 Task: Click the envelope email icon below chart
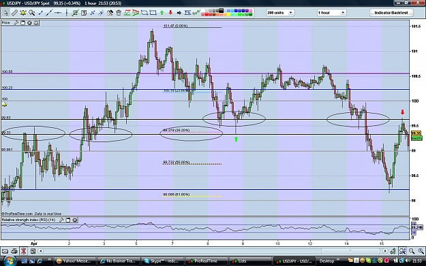click(5, 251)
